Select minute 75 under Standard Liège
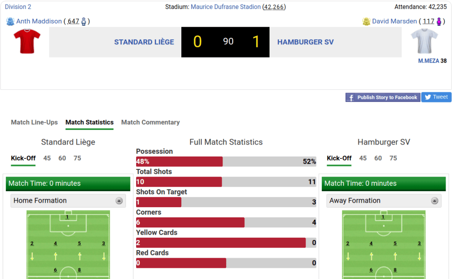 coord(77,158)
